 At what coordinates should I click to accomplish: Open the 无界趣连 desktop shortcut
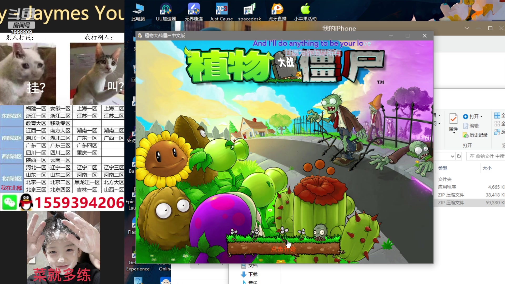pyautogui.click(x=194, y=12)
